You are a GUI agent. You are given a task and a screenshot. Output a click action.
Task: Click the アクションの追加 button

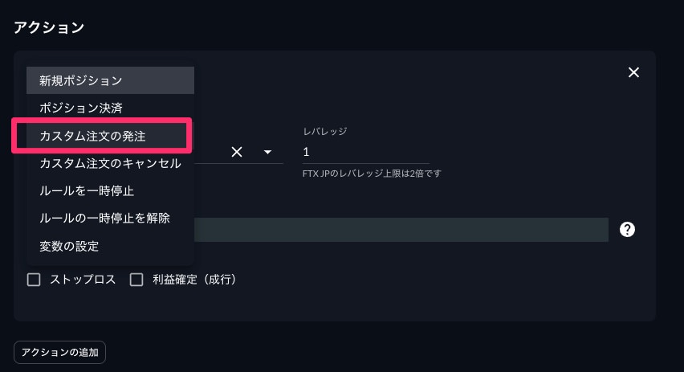click(59, 353)
